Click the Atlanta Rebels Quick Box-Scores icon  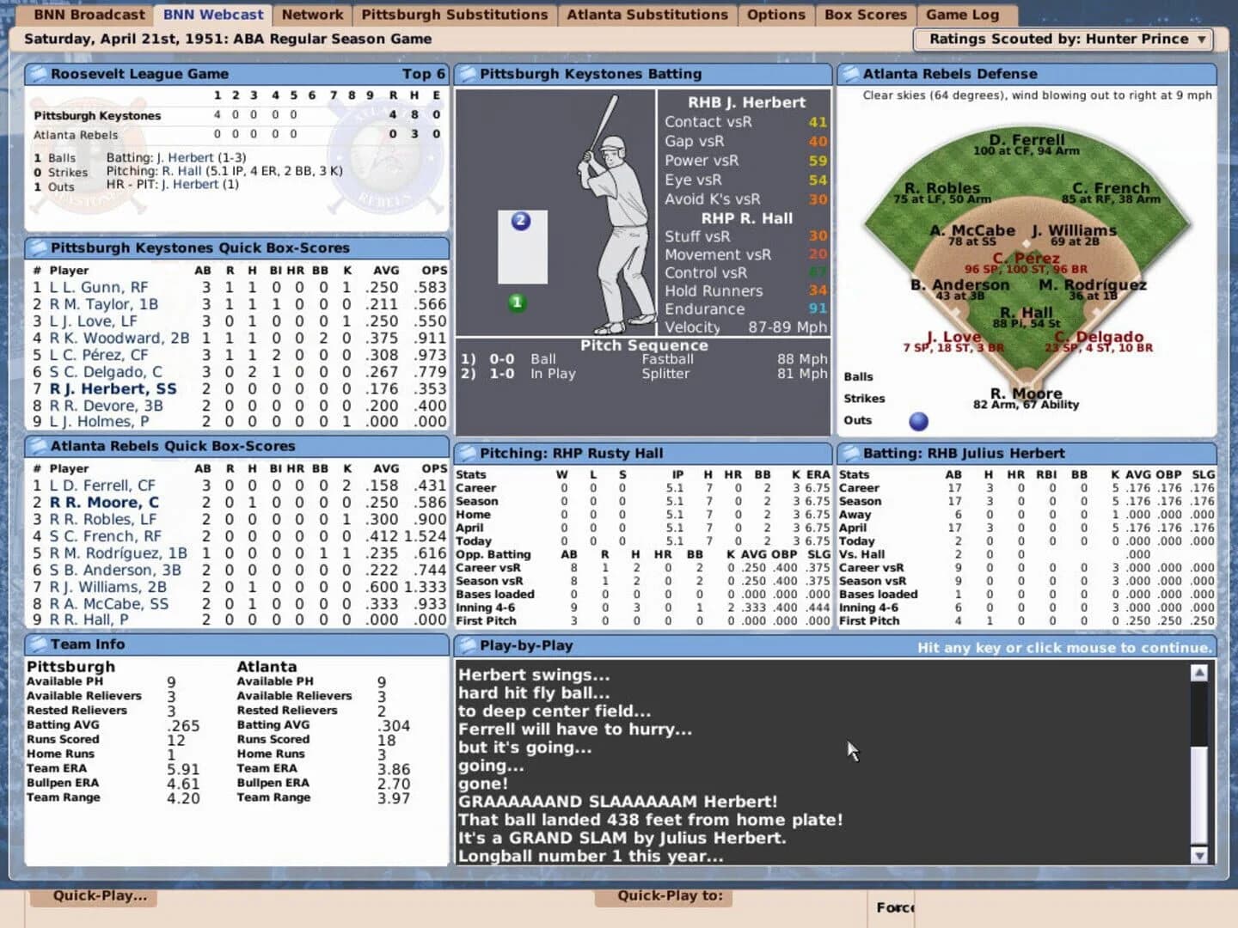pos(38,446)
